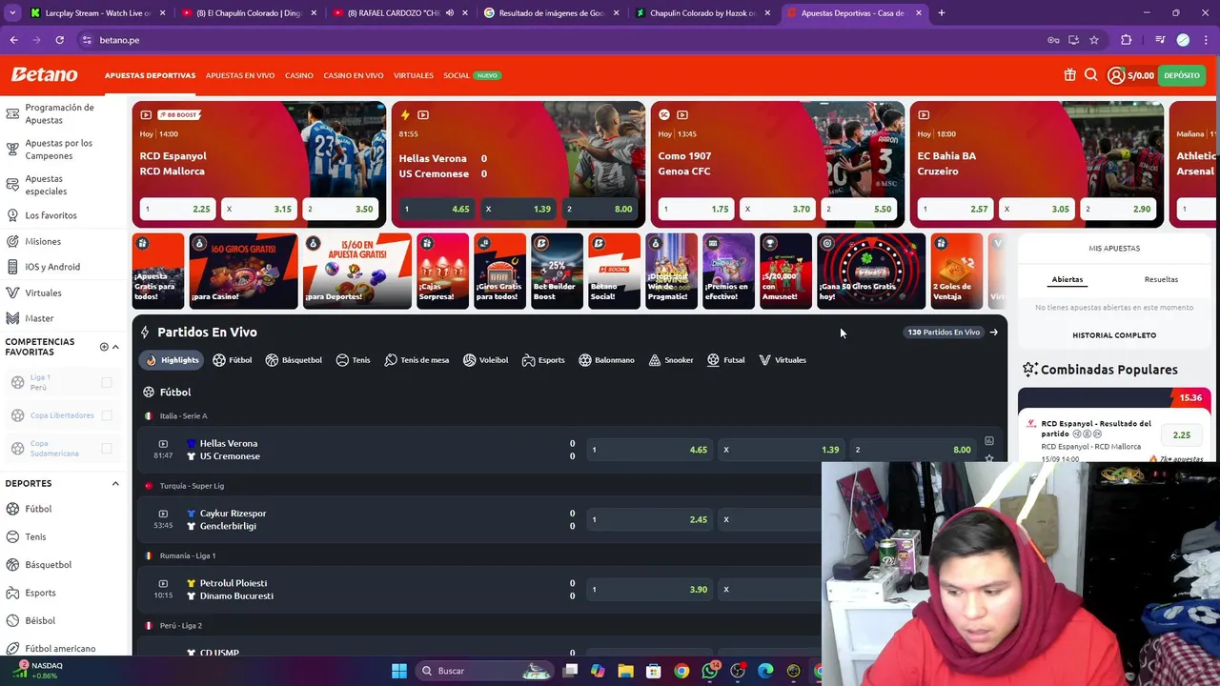Switch to Chapulín Colorado by Hazok tab
This screenshot has height=686, width=1220.
tap(702, 13)
